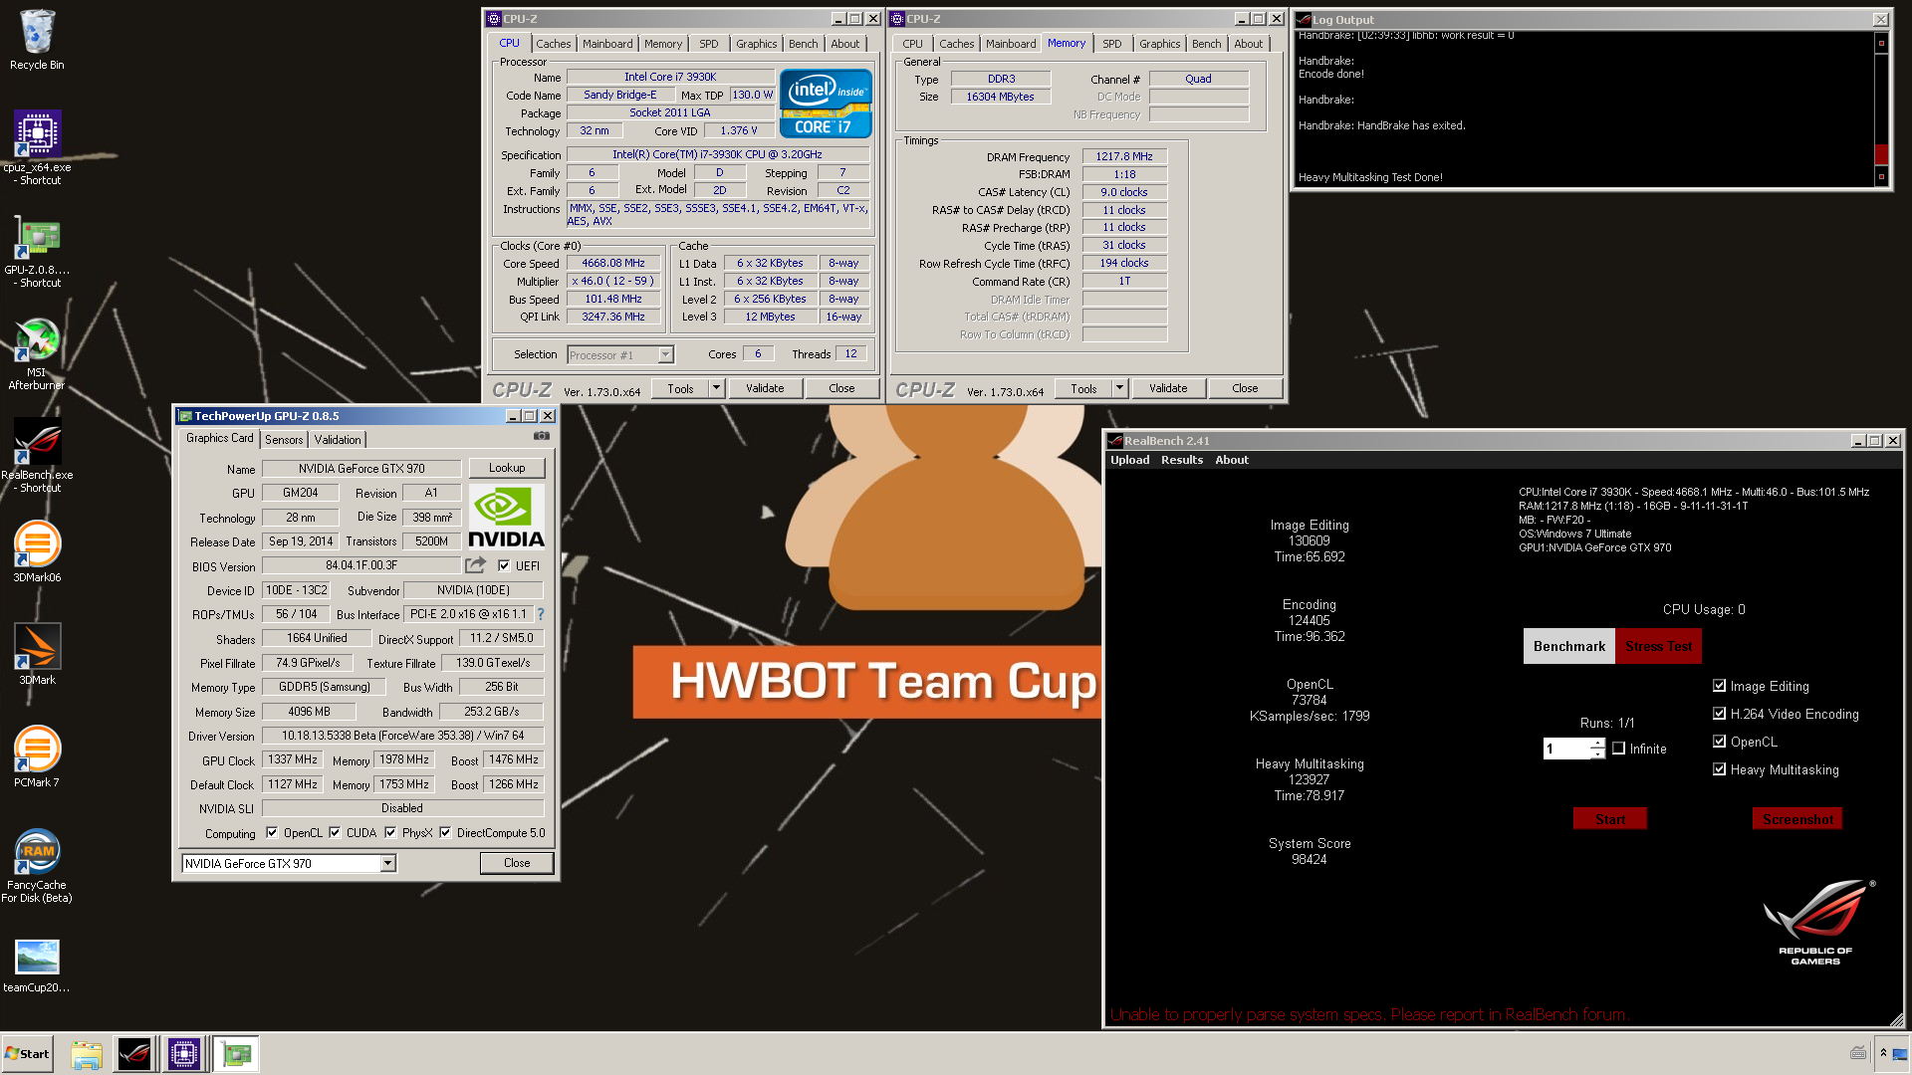Open Windows Explorer from taskbar
Image resolution: width=1912 pixels, height=1075 pixels.
tap(87, 1054)
